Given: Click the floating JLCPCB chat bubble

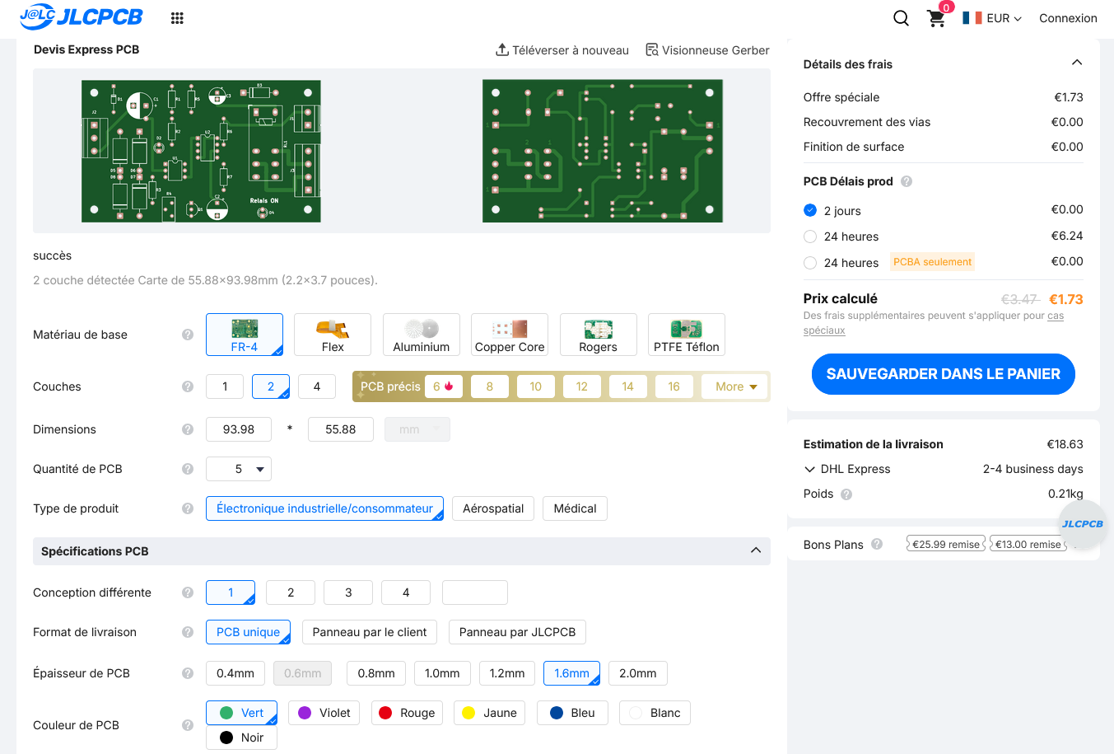Looking at the screenshot, I should point(1082,523).
